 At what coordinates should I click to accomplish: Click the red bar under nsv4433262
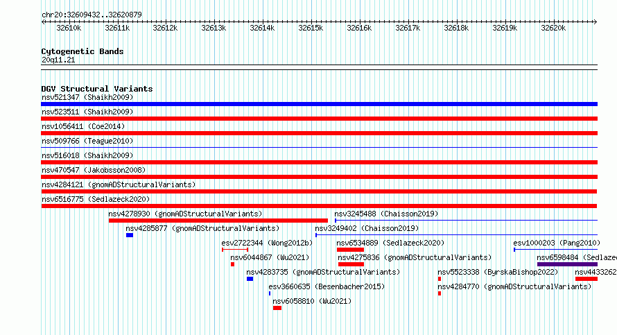point(586,279)
